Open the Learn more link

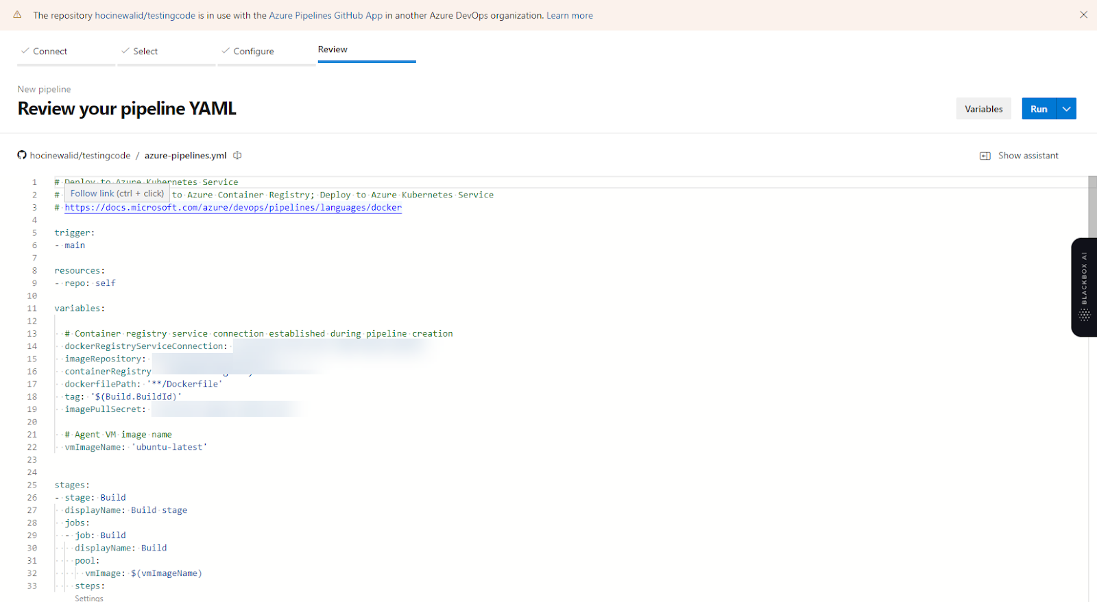[x=570, y=15]
